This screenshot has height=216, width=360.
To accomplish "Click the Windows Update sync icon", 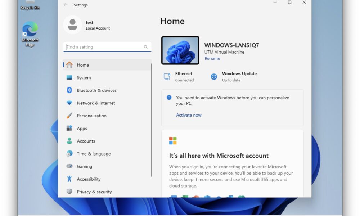I will [x=214, y=77].
